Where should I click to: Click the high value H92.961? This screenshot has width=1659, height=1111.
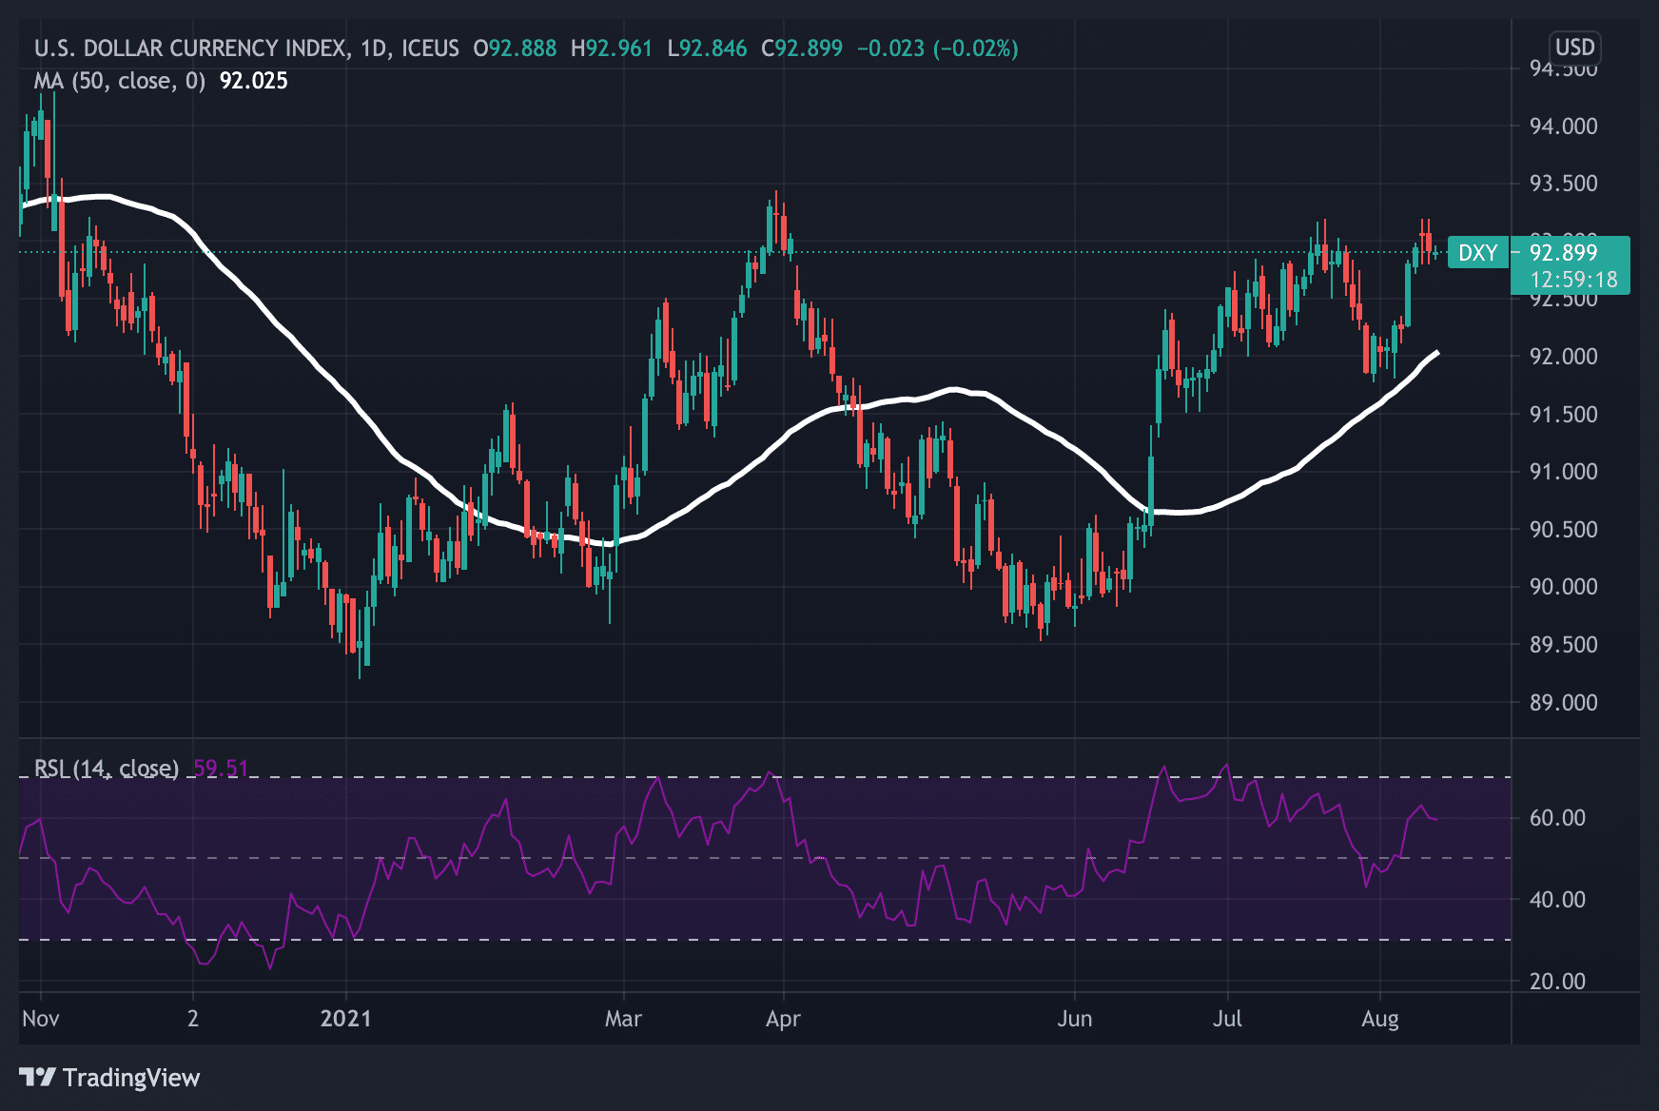point(614,49)
